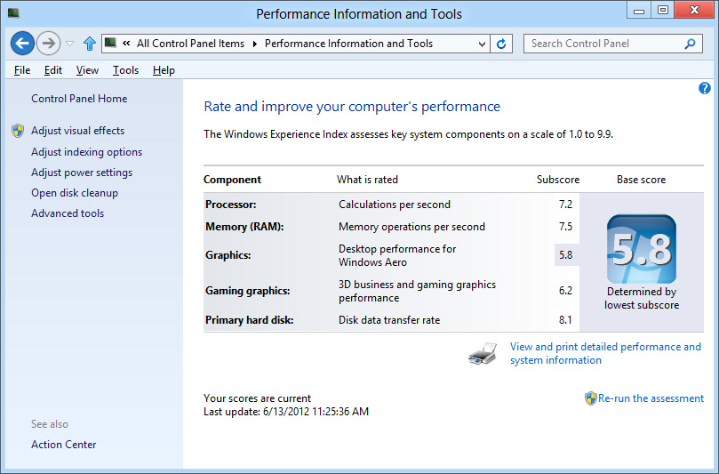Click the arrow after All Control Panel Items

[255, 44]
